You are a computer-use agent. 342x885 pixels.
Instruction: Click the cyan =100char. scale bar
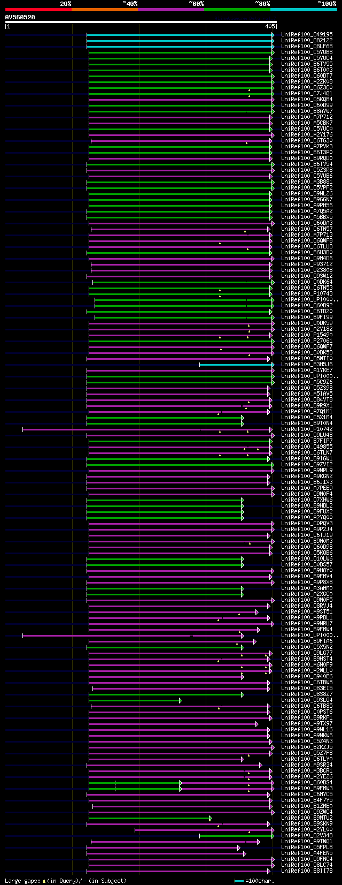pyautogui.click(x=239, y=881)
